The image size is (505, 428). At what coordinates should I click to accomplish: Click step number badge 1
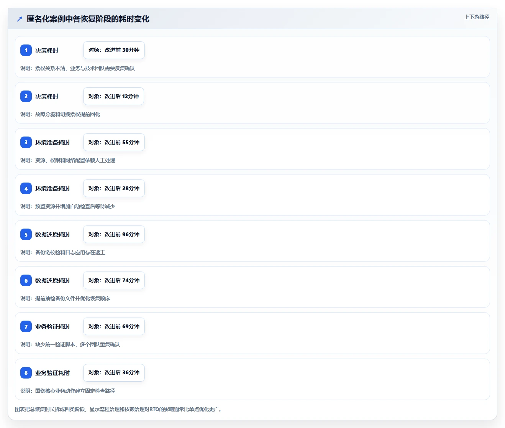pos(26,50)
